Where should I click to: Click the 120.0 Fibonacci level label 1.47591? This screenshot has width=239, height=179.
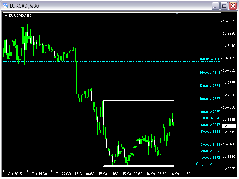209,85
